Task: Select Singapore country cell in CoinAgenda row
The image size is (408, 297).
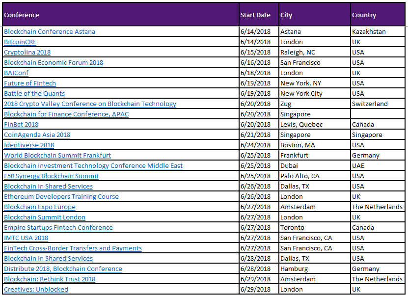Action: point(378,135)
